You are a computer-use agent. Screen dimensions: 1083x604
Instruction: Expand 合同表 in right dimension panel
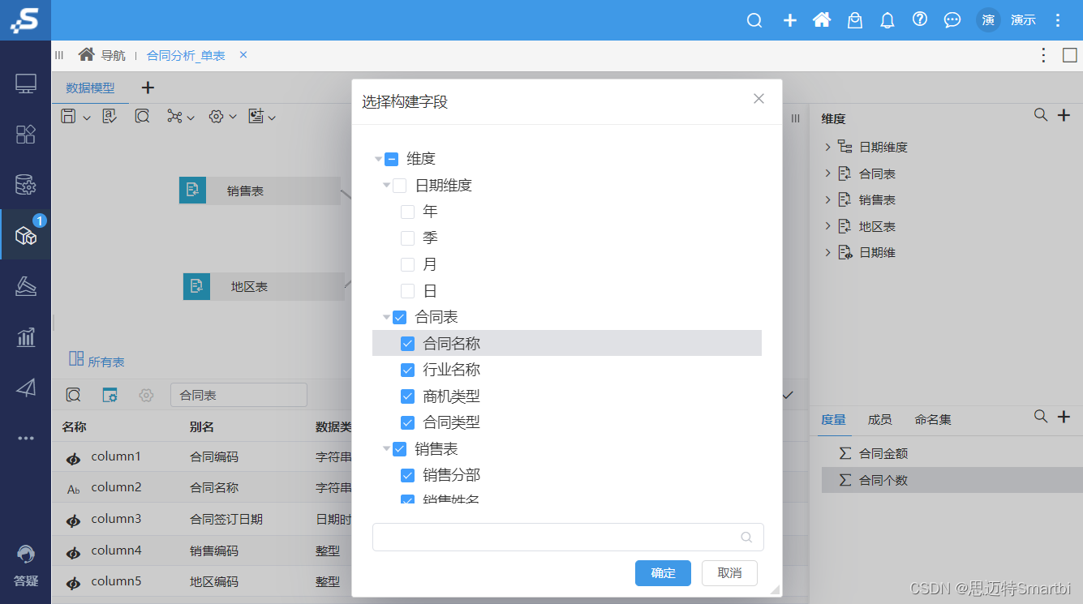click(x=827, y=173)
